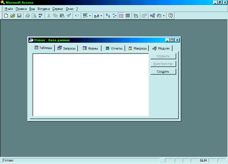Screen dimensions: 228x164
Task: Click the Готово status bar text
Action: [8, 160]
